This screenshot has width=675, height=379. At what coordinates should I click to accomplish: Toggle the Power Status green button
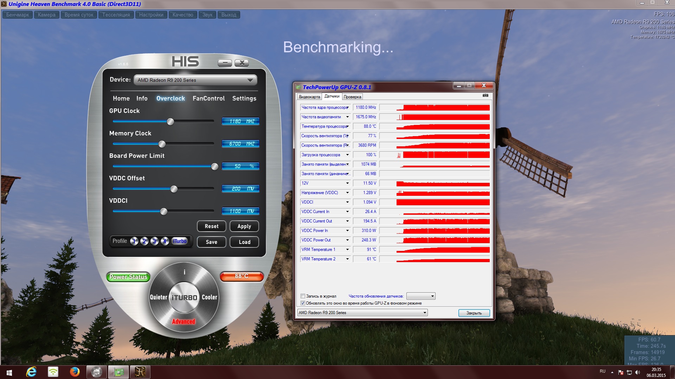coord(128,277)
